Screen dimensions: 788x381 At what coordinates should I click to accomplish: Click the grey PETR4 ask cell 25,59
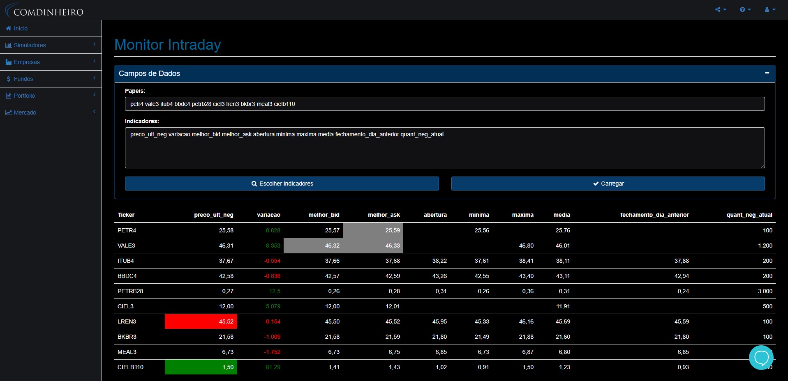(373, 230)
